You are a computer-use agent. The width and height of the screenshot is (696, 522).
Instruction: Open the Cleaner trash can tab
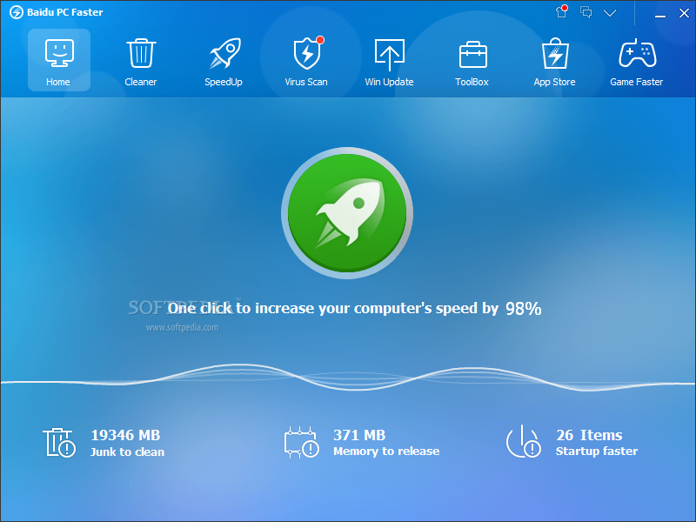pos(141,62)
